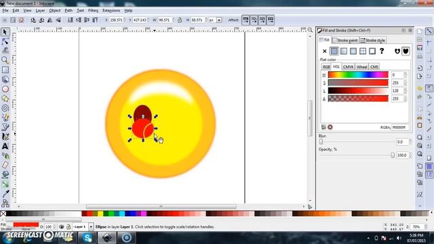434x244 pixels.
Task: Toggle width/height lock ratio
Action: click(x=180, y=20)
